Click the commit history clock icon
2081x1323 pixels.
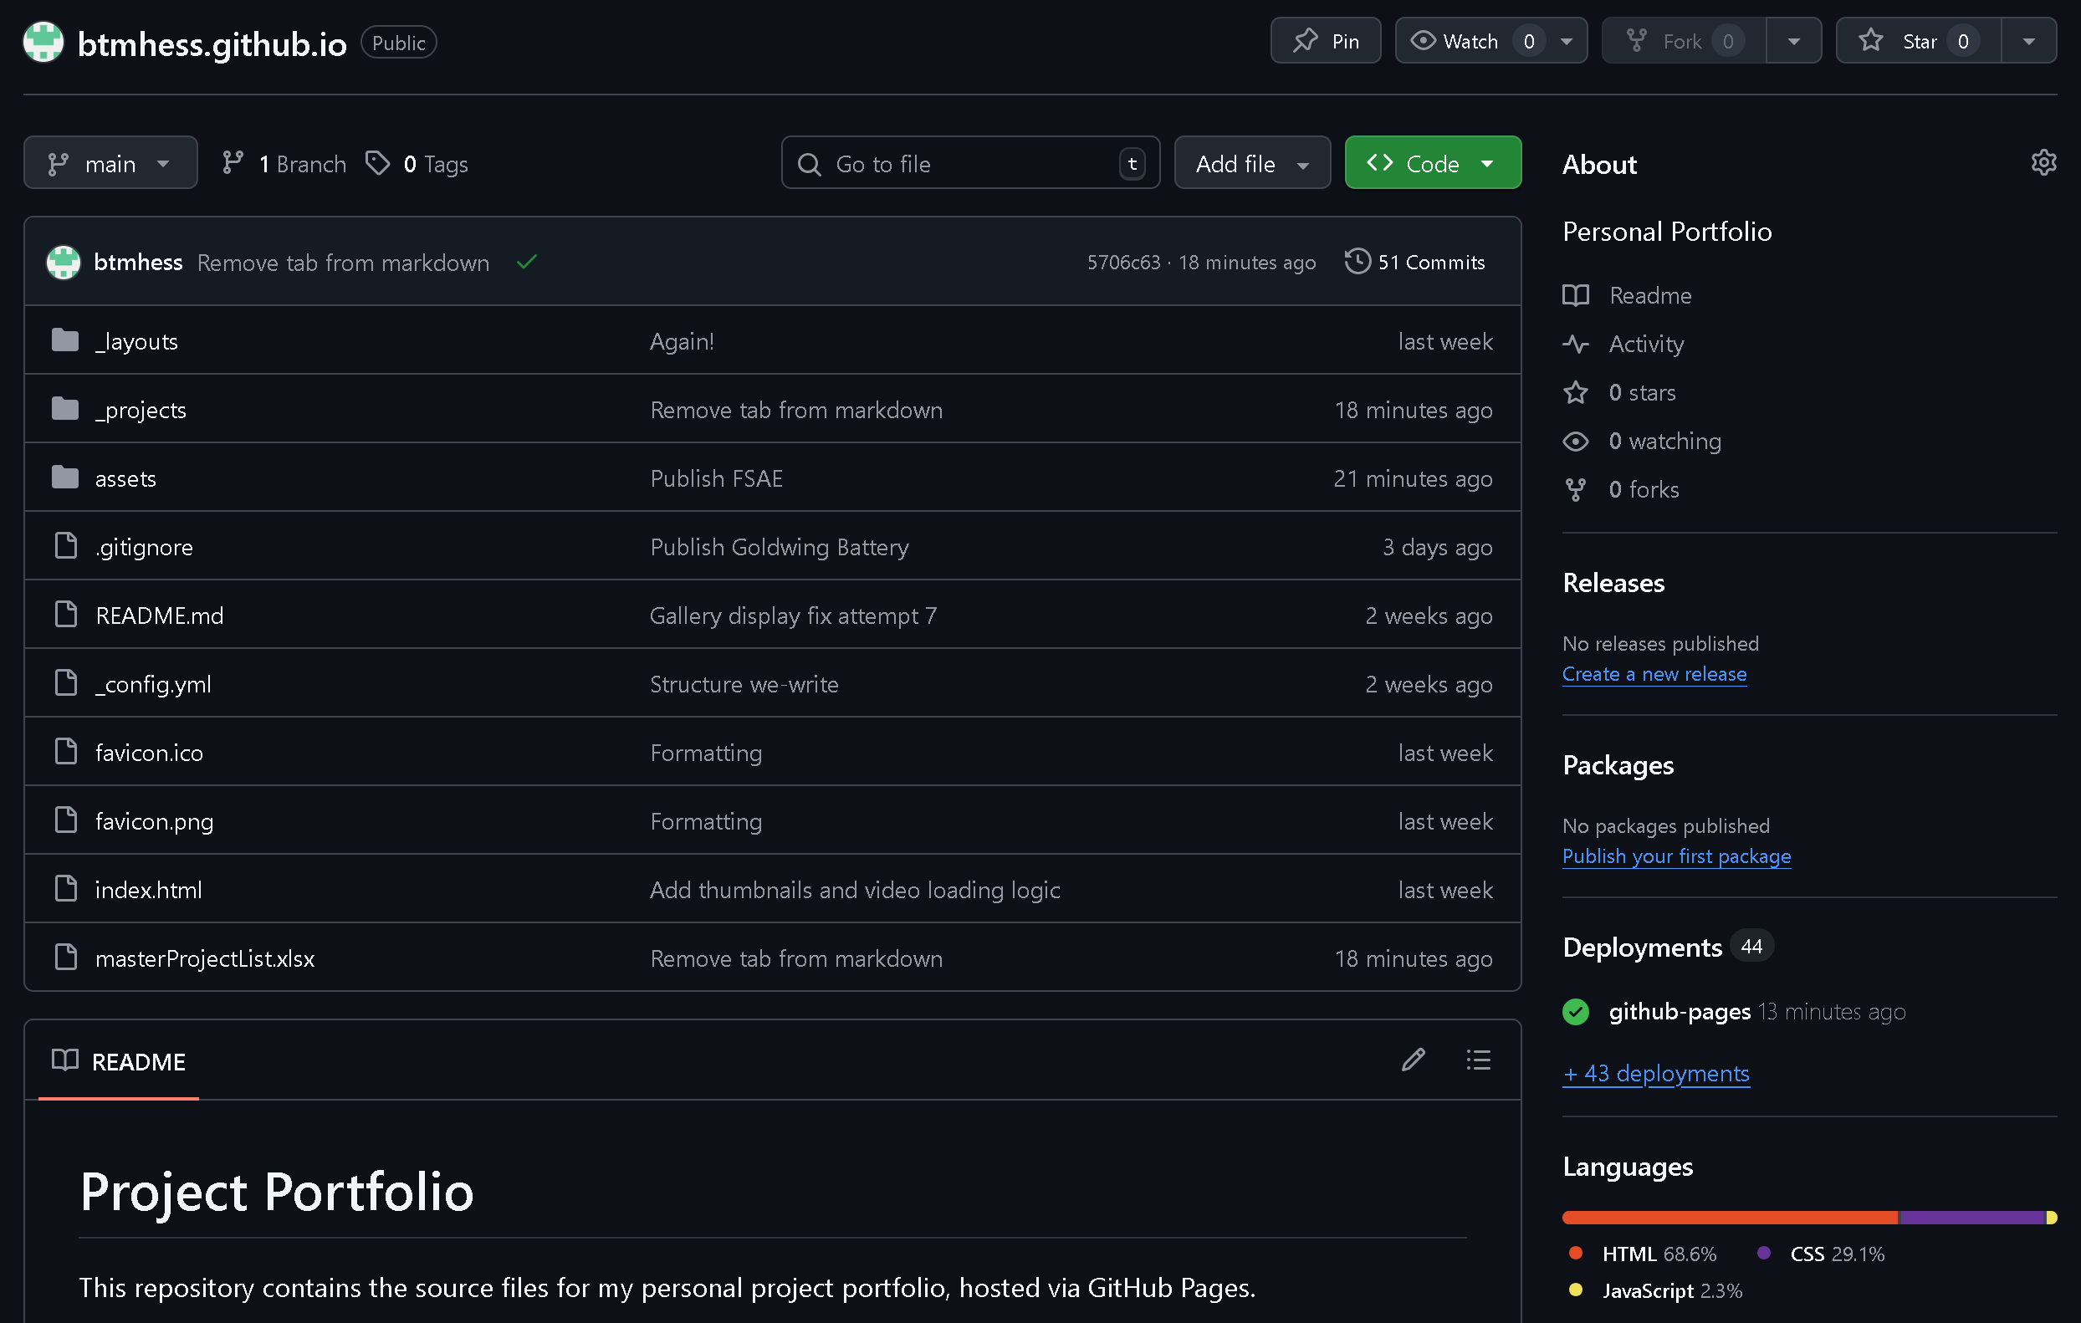(x=1357, y=261)
